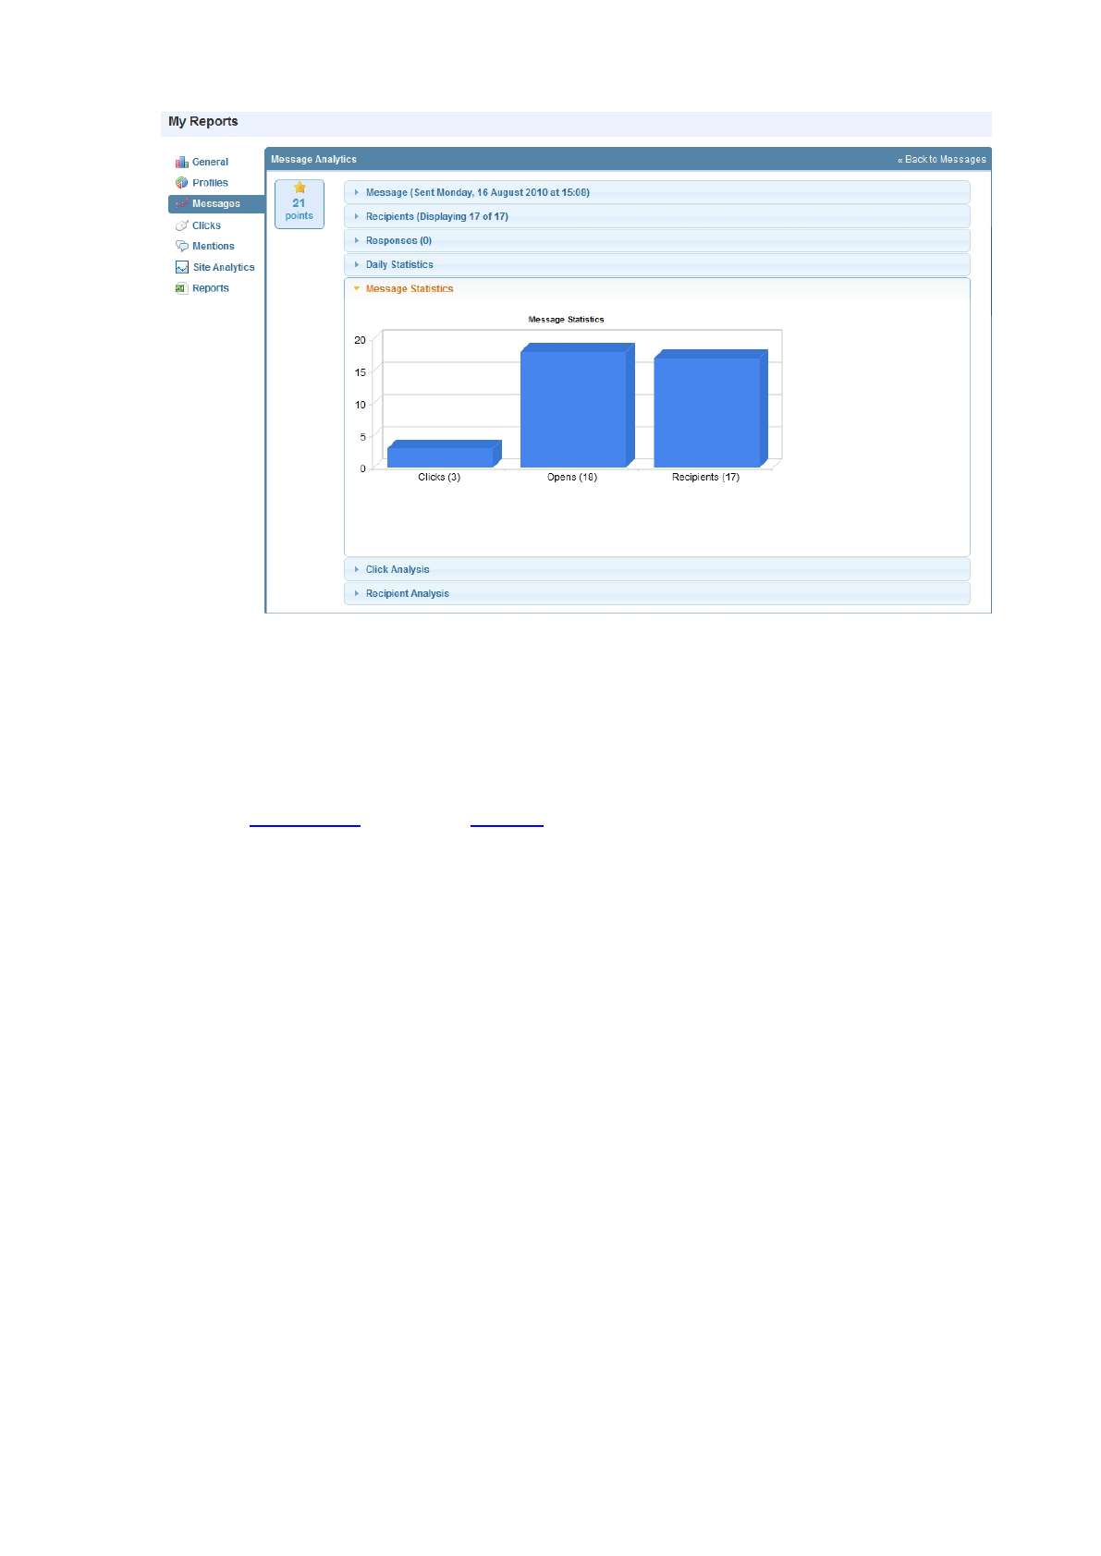Expand Recipients (Displaying 17 of 17) section

pos(657,216)
